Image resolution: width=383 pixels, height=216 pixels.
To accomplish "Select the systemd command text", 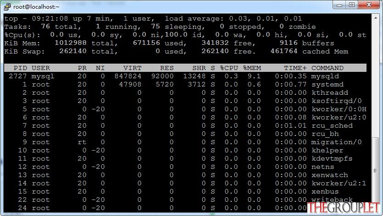I will pyautogui.click(x=327, y=85).
